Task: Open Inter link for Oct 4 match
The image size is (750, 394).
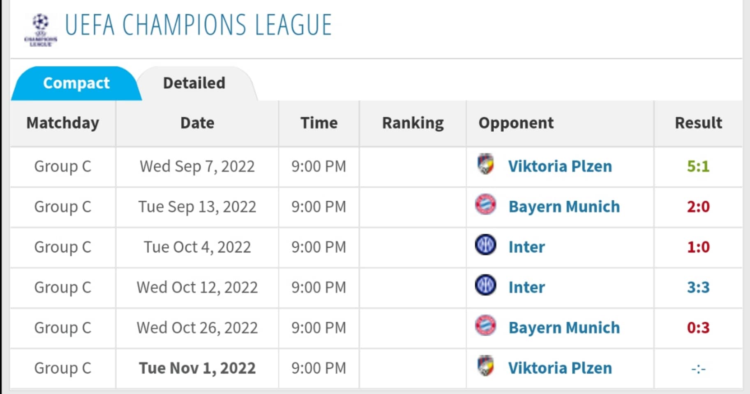Action: coord(526,247)
